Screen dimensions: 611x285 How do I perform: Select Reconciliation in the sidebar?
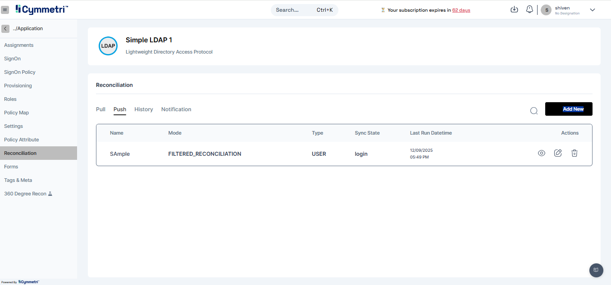pyautogui.click(x=38, y=153)
